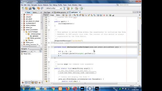Expand Look and feel fold at line 133
Screen dimensions: 162x91
(49, 73)
